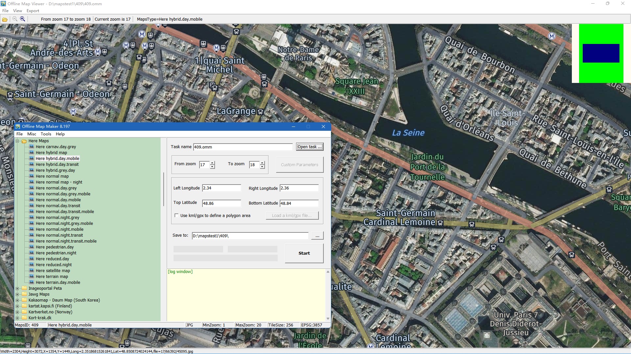Zoom in with the magnifier plus icon
Screen dimensions: 631x354
pyautogui.click(x=22, y=19)
